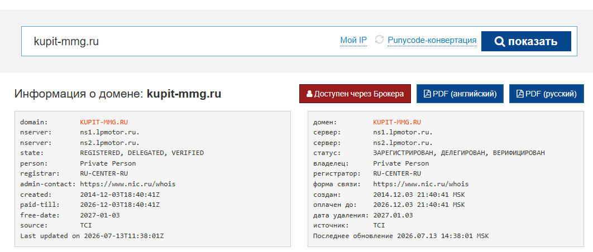
Task: Select RU-CENTER-RU in registrar row
Action: (104, 173)
